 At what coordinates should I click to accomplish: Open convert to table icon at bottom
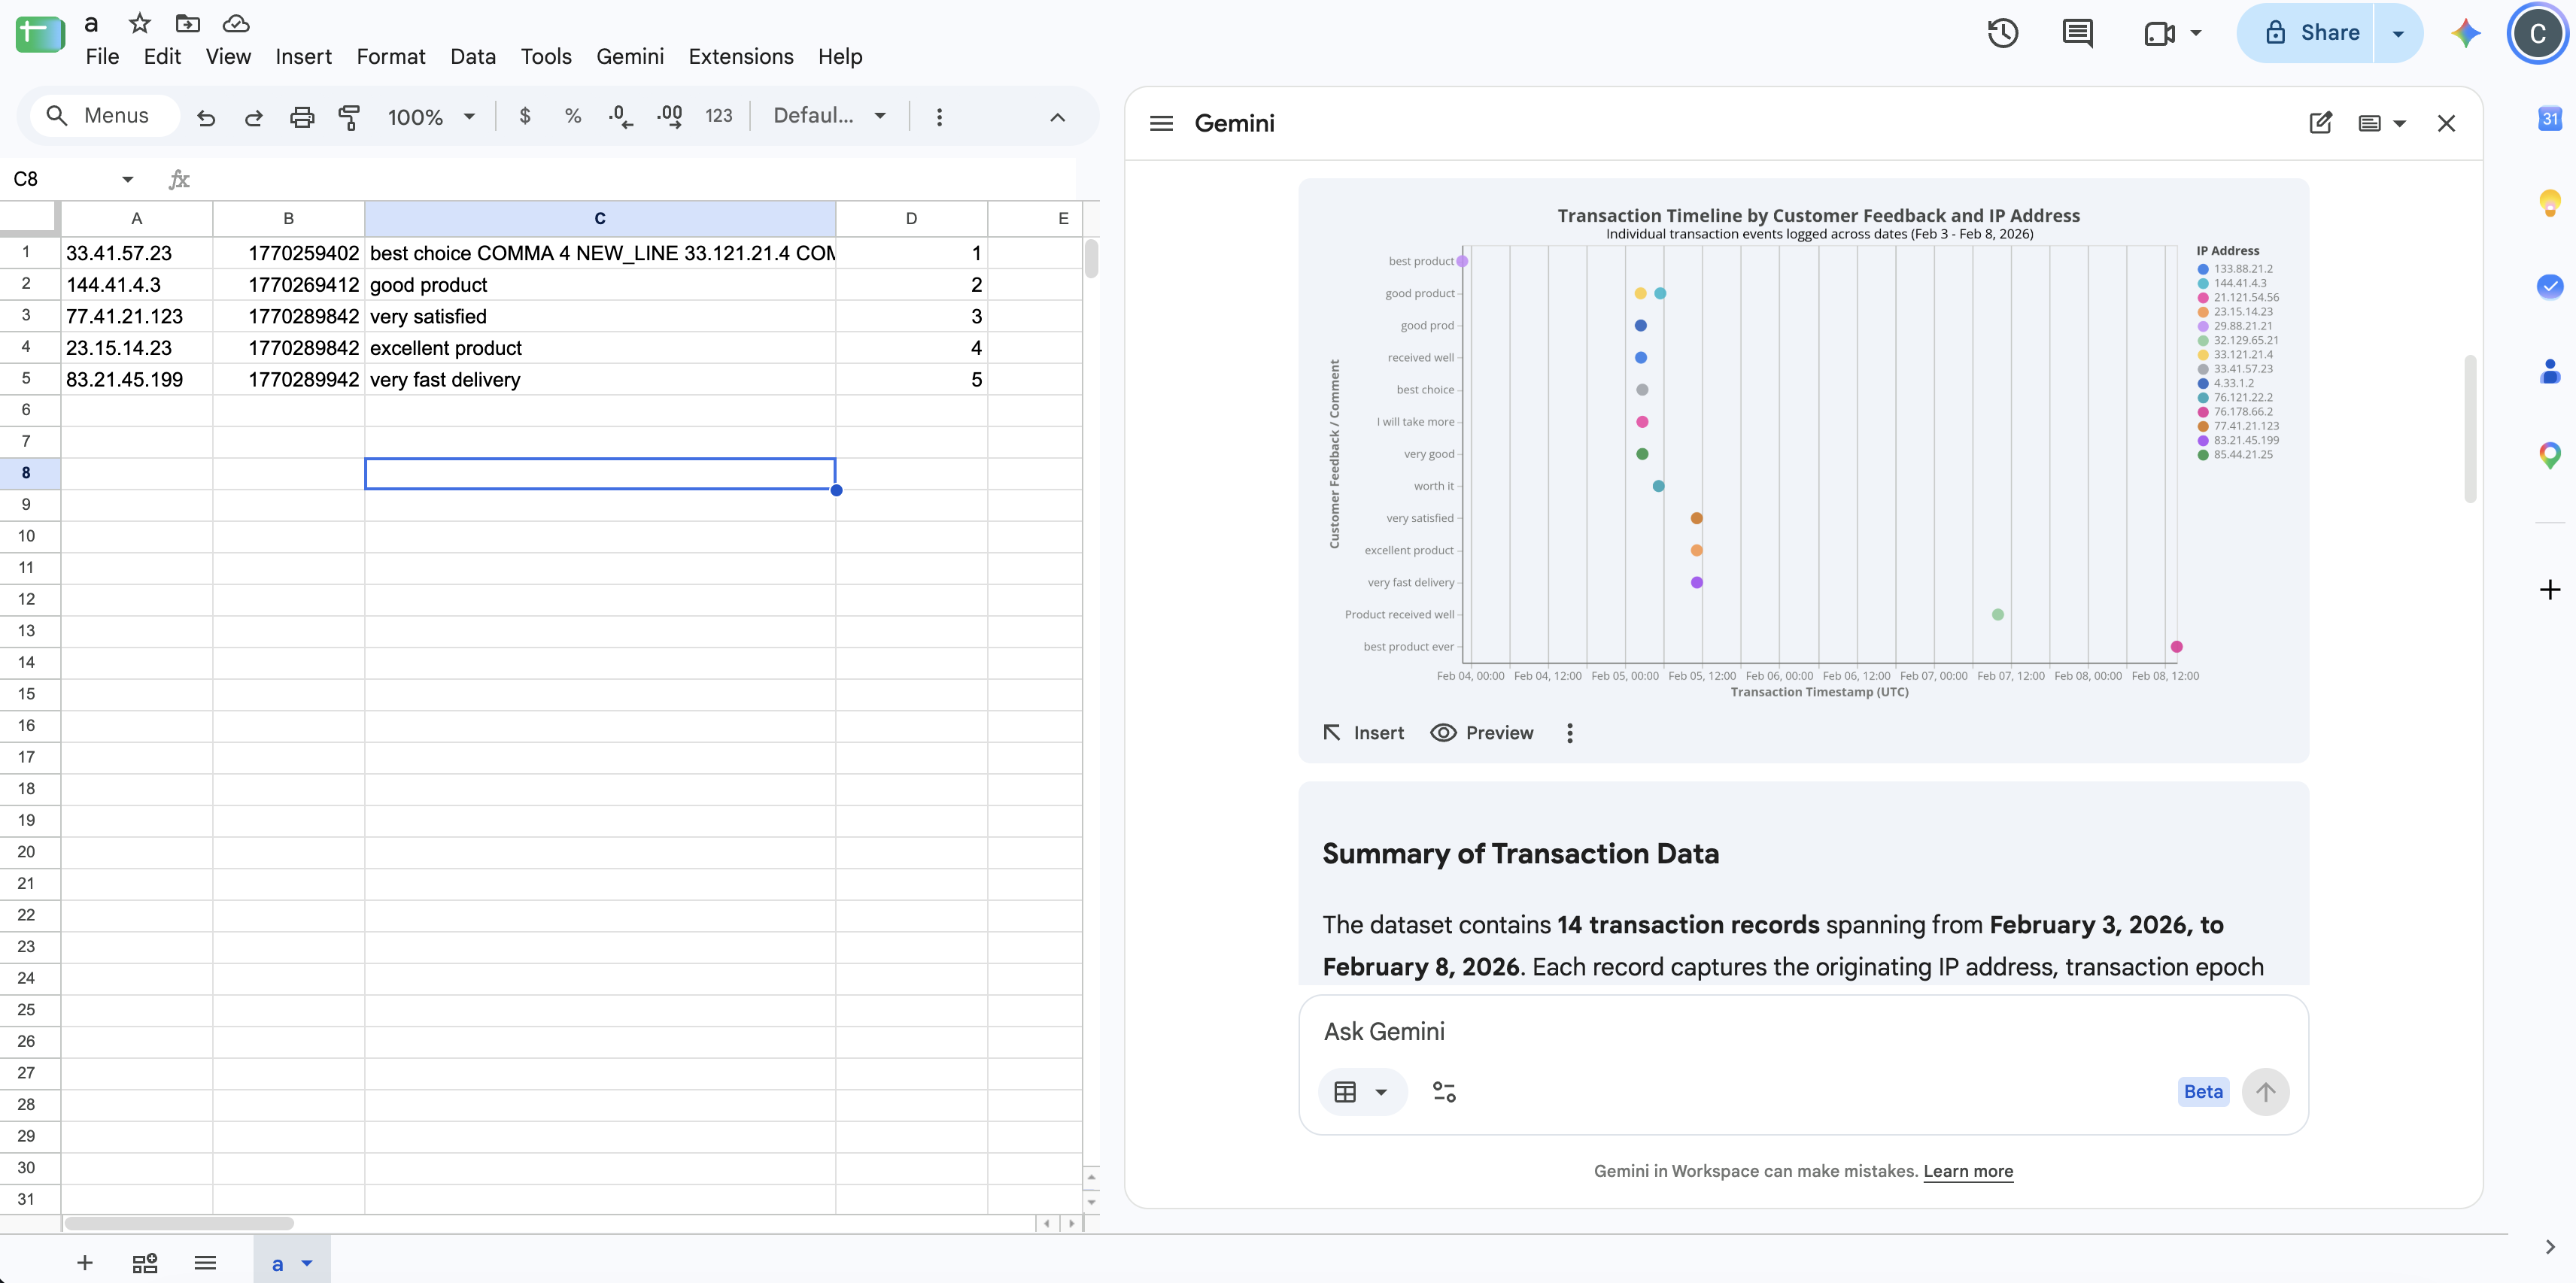(145, 1263)
